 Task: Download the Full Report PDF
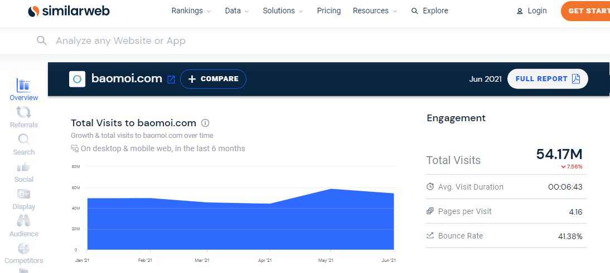coord(548,79)
